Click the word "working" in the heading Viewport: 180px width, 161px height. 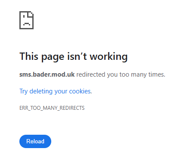[x=109, y=57]
